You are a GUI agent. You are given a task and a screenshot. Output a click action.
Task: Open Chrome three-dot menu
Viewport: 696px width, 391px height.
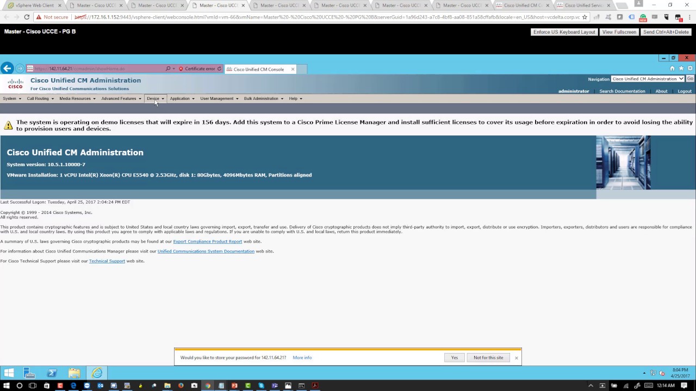tap(689, 17)
